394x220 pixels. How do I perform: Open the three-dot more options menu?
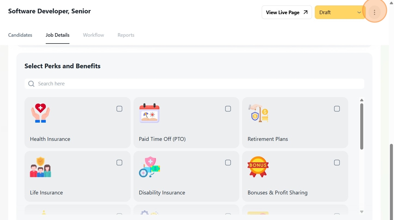coord(374,12)
